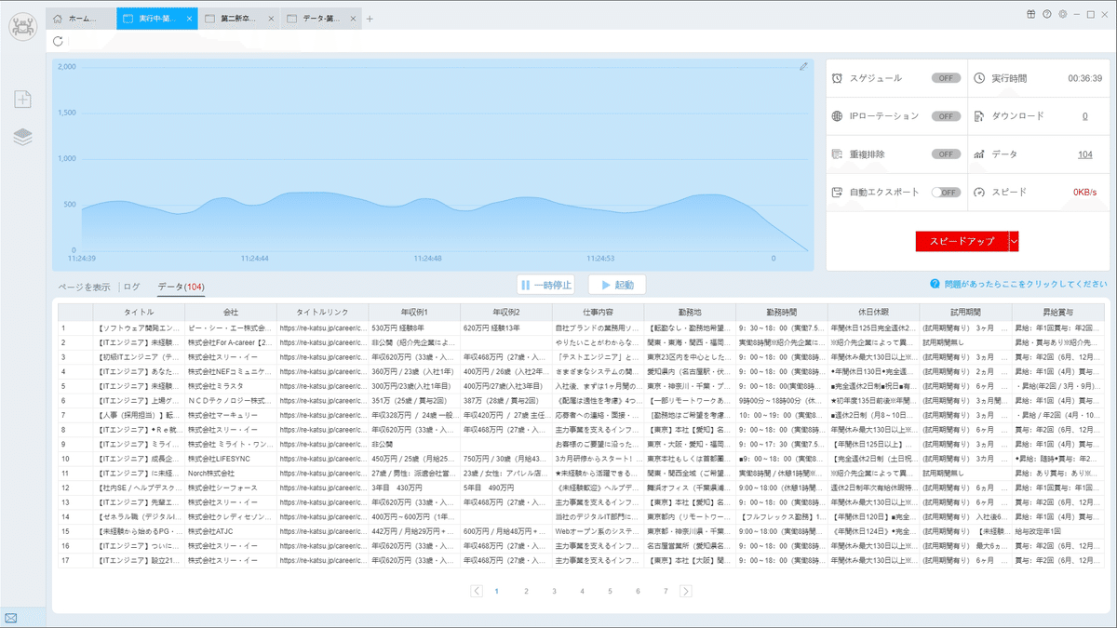Image resolution: width=1117 pixels, height=628 pixels.
Task: Click the file icon beside ダウンロード
Action: pos(979,116)
